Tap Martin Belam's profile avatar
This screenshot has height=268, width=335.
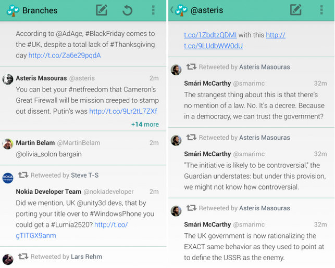click(x=8, y=144)
